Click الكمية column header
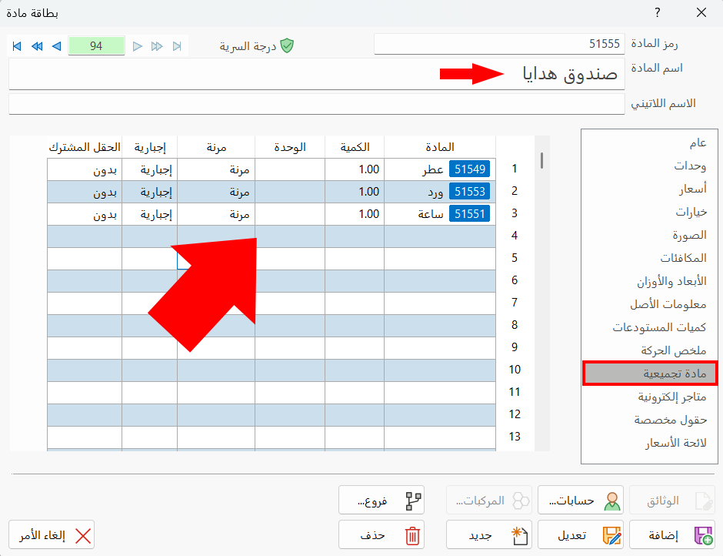723x556 pixels. click(355, 147)
